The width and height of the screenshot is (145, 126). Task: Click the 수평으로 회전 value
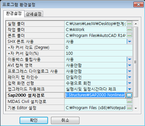coord(78,83)
